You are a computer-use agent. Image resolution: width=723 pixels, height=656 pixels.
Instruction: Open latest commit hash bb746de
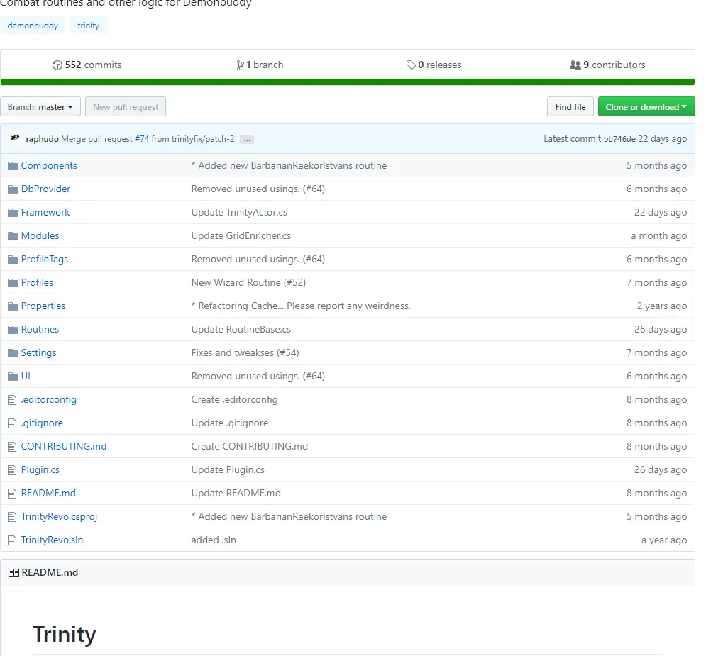[x=619, y=139]
